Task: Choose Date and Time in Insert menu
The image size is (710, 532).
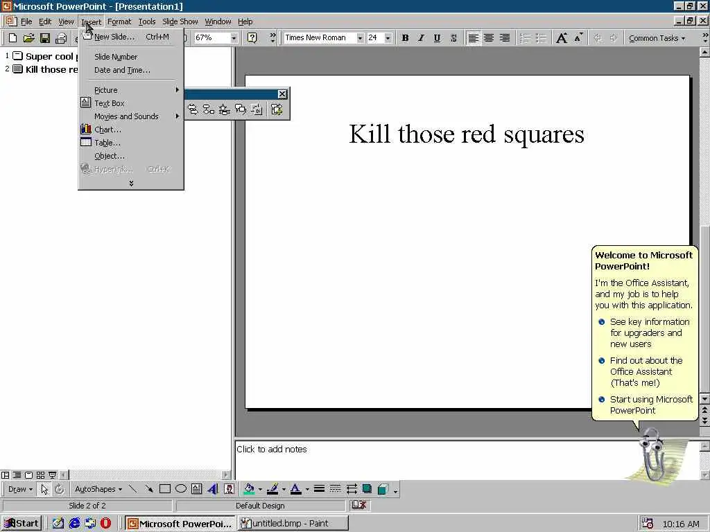Action: 131,70
